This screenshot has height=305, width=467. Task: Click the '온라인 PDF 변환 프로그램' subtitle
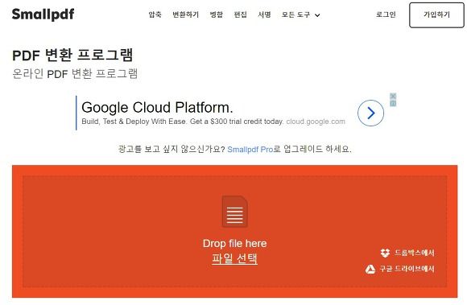tap(75, 73)
